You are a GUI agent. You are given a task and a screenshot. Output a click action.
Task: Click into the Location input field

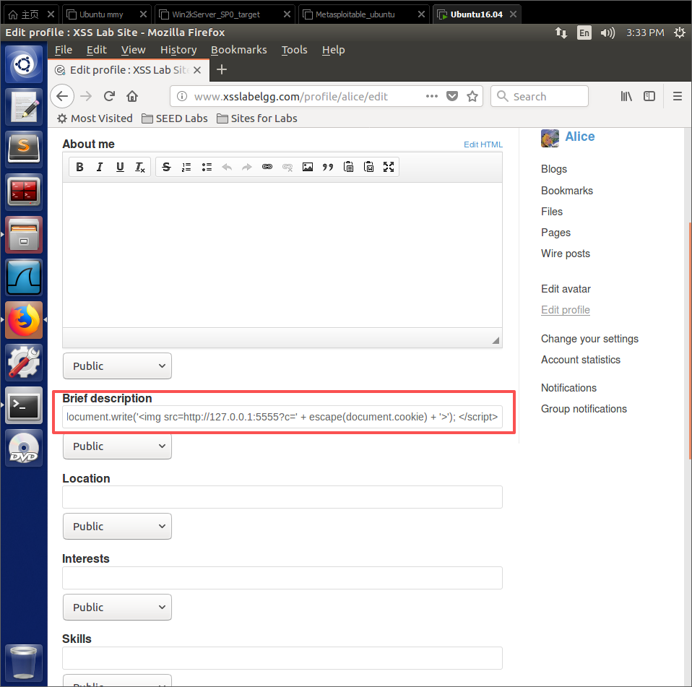tap(282, 497)
